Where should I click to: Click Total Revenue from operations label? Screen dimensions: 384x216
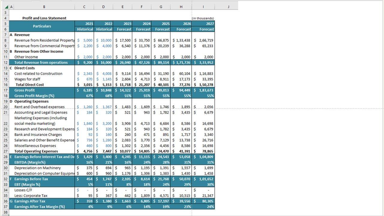pyautogui.click(x=41, y=62)
